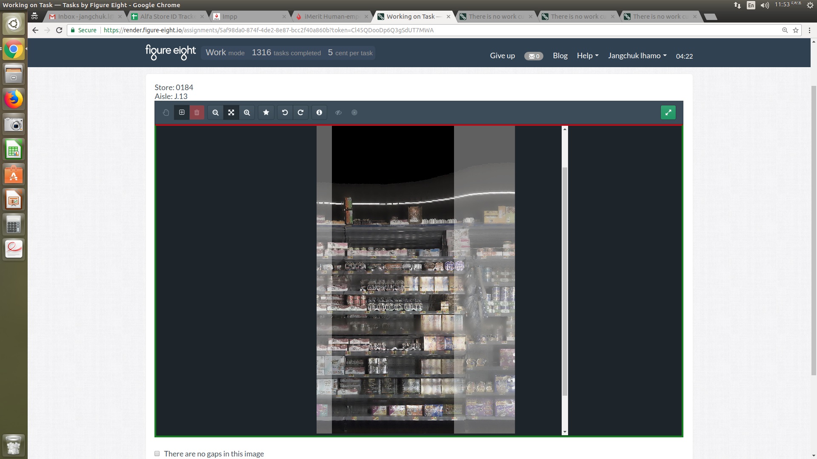Viewport: 817px width, 459px height.
Task: Open the info icon in the toolbar
Action: [319, 113]
